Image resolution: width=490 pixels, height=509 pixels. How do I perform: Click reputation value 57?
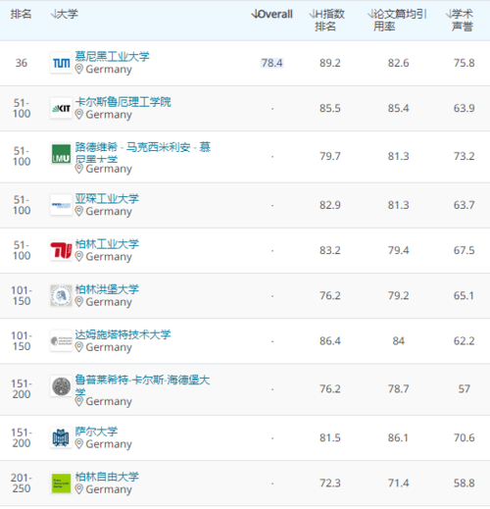tap(464, 389)
